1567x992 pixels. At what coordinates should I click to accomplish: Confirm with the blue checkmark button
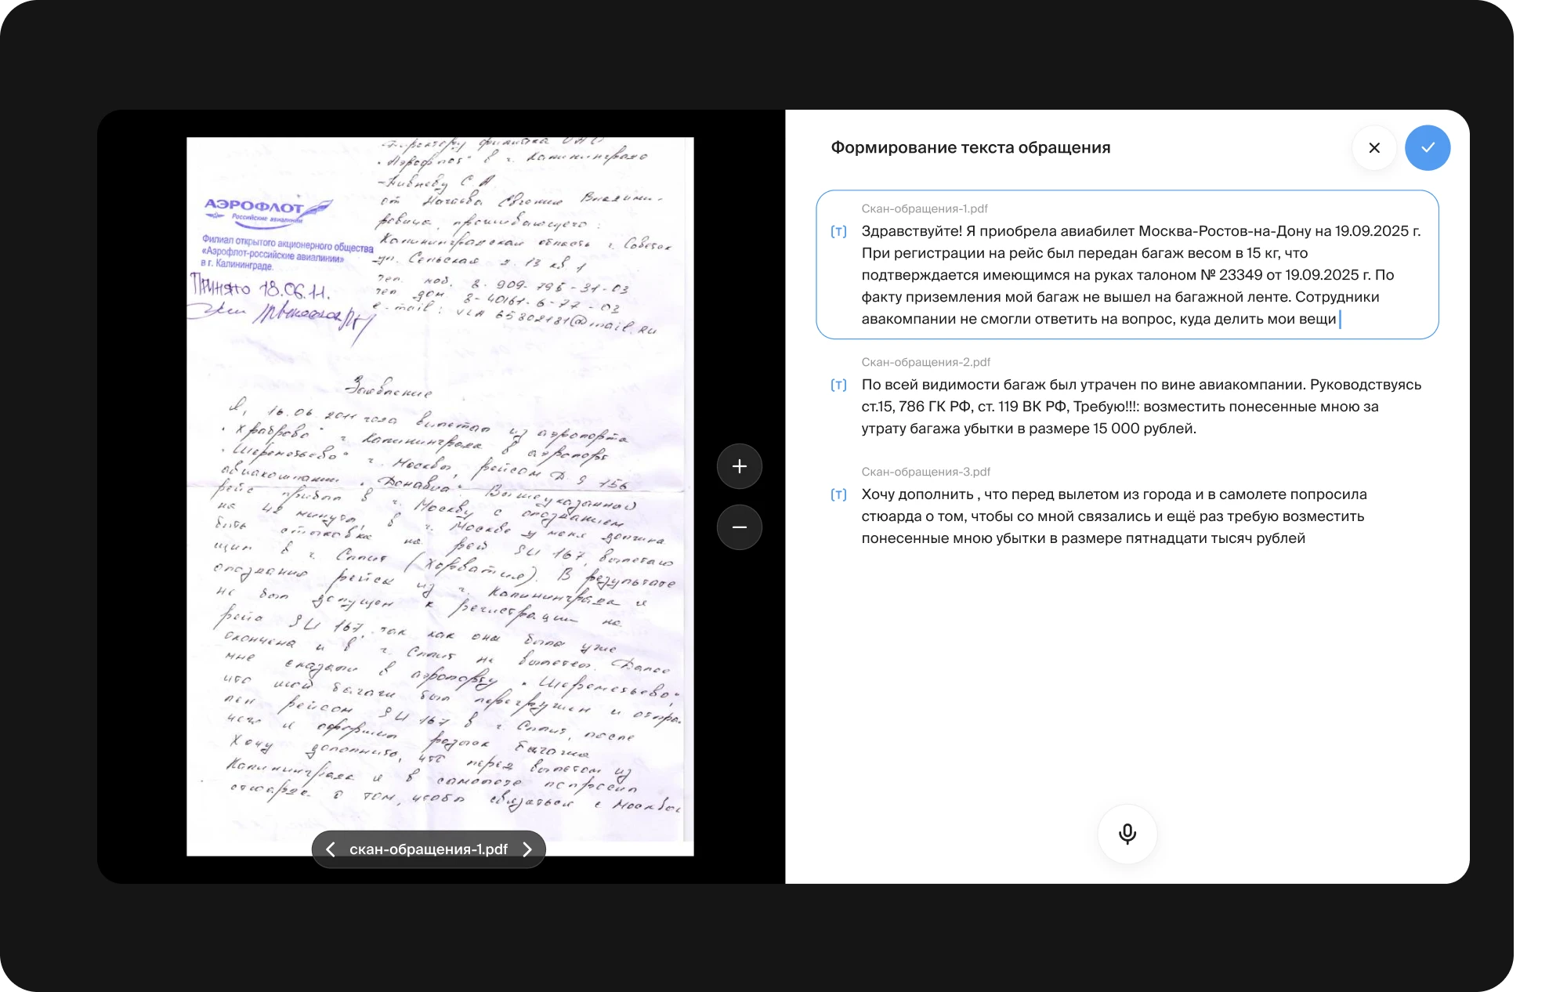click(x=1428, y=148)
